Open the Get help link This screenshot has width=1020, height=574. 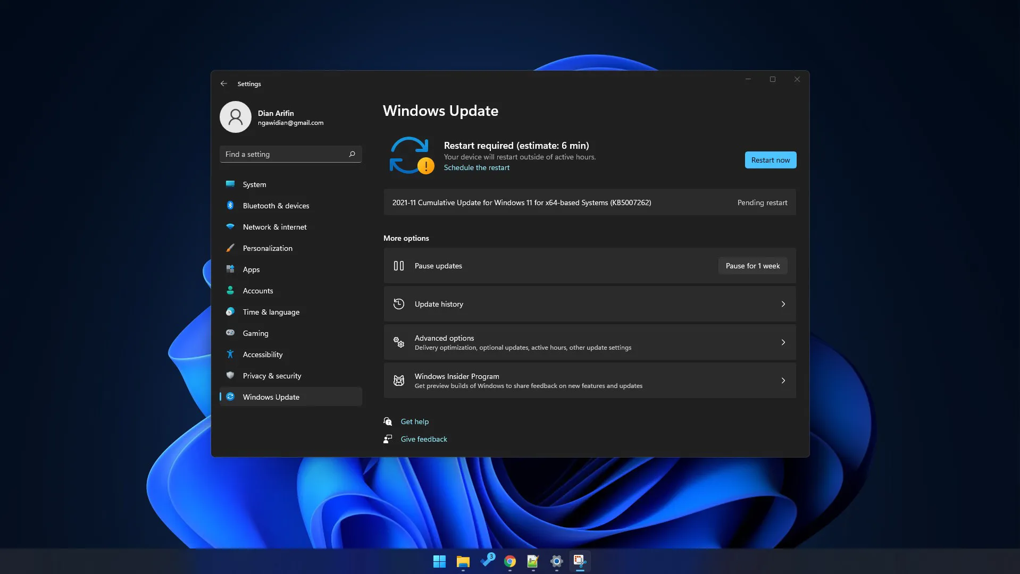point(414,421)
